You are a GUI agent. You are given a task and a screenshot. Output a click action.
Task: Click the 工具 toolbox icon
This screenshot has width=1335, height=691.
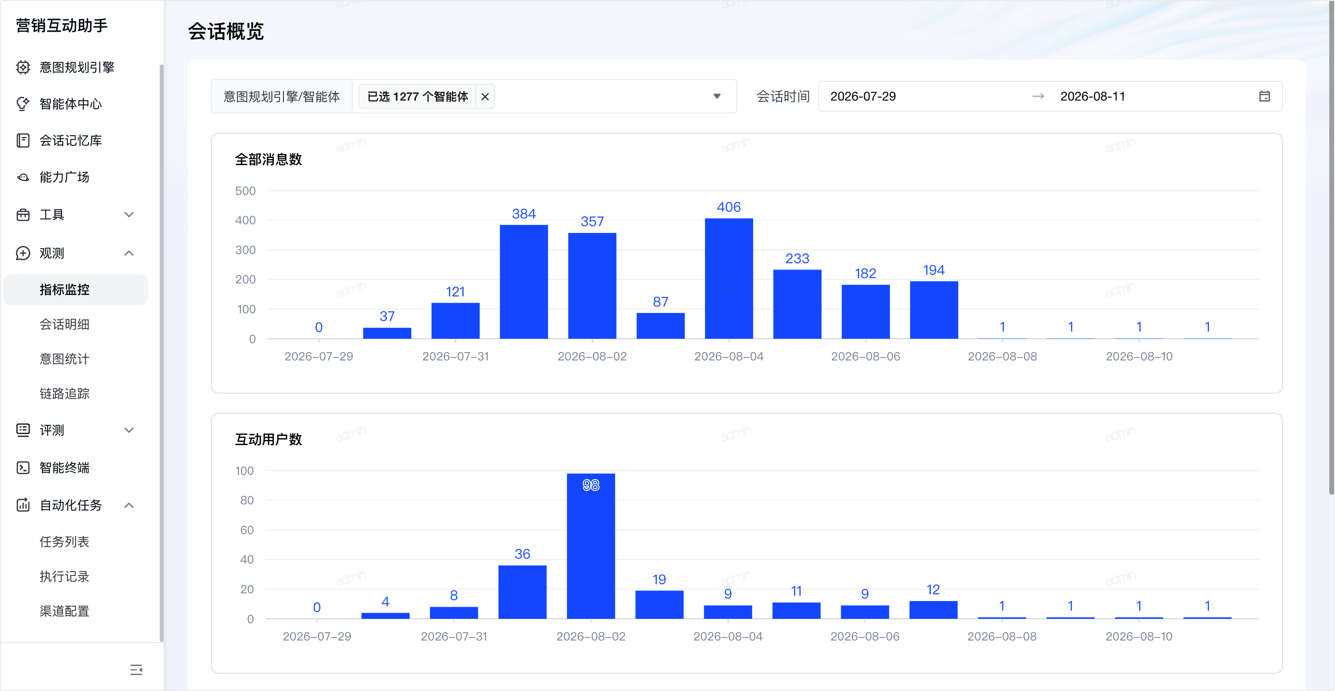[x=23, y=215]
